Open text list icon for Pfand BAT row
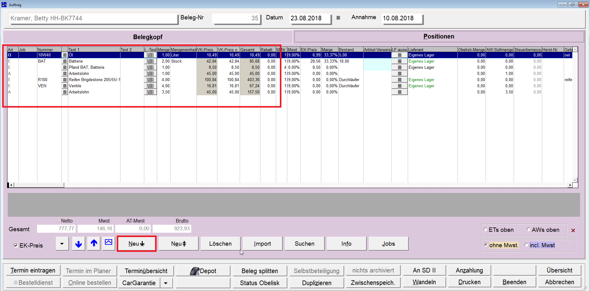Viewport: 590px width, 291px height. coord(65,67)
